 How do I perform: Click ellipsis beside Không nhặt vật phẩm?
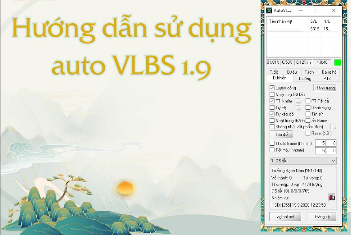[333, 127]
